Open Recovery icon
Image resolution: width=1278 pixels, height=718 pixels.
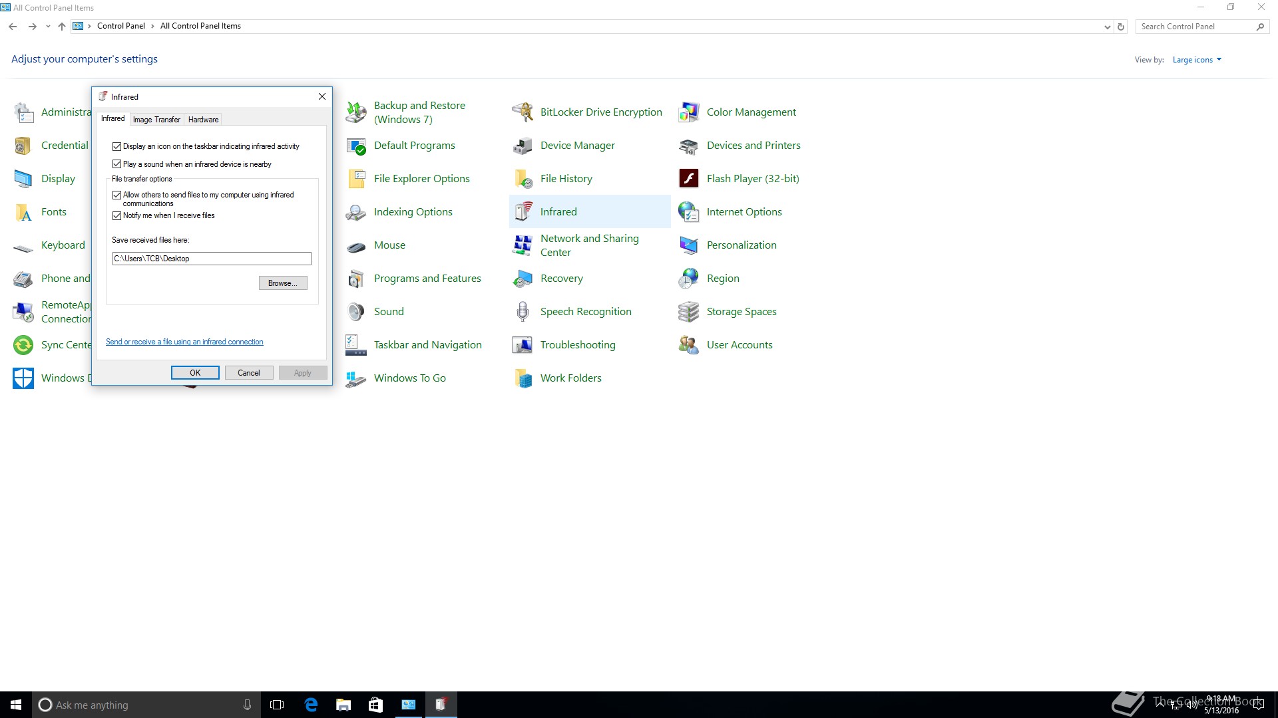tap(523, 279)
